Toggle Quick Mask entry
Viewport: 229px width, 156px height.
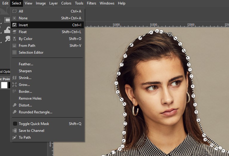[47, 124]
